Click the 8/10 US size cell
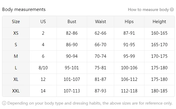This screenshot has height=109, width=176. [x=43, y=68]
